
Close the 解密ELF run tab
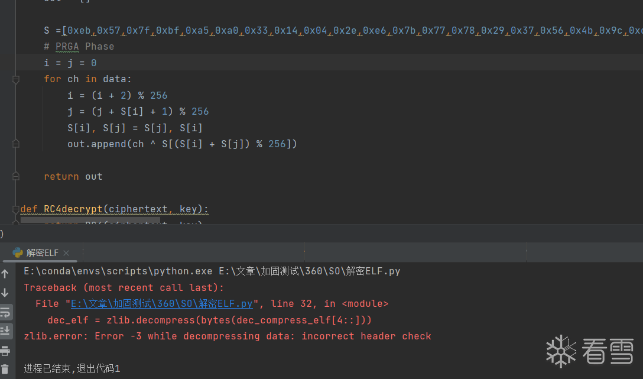point(66,253)
